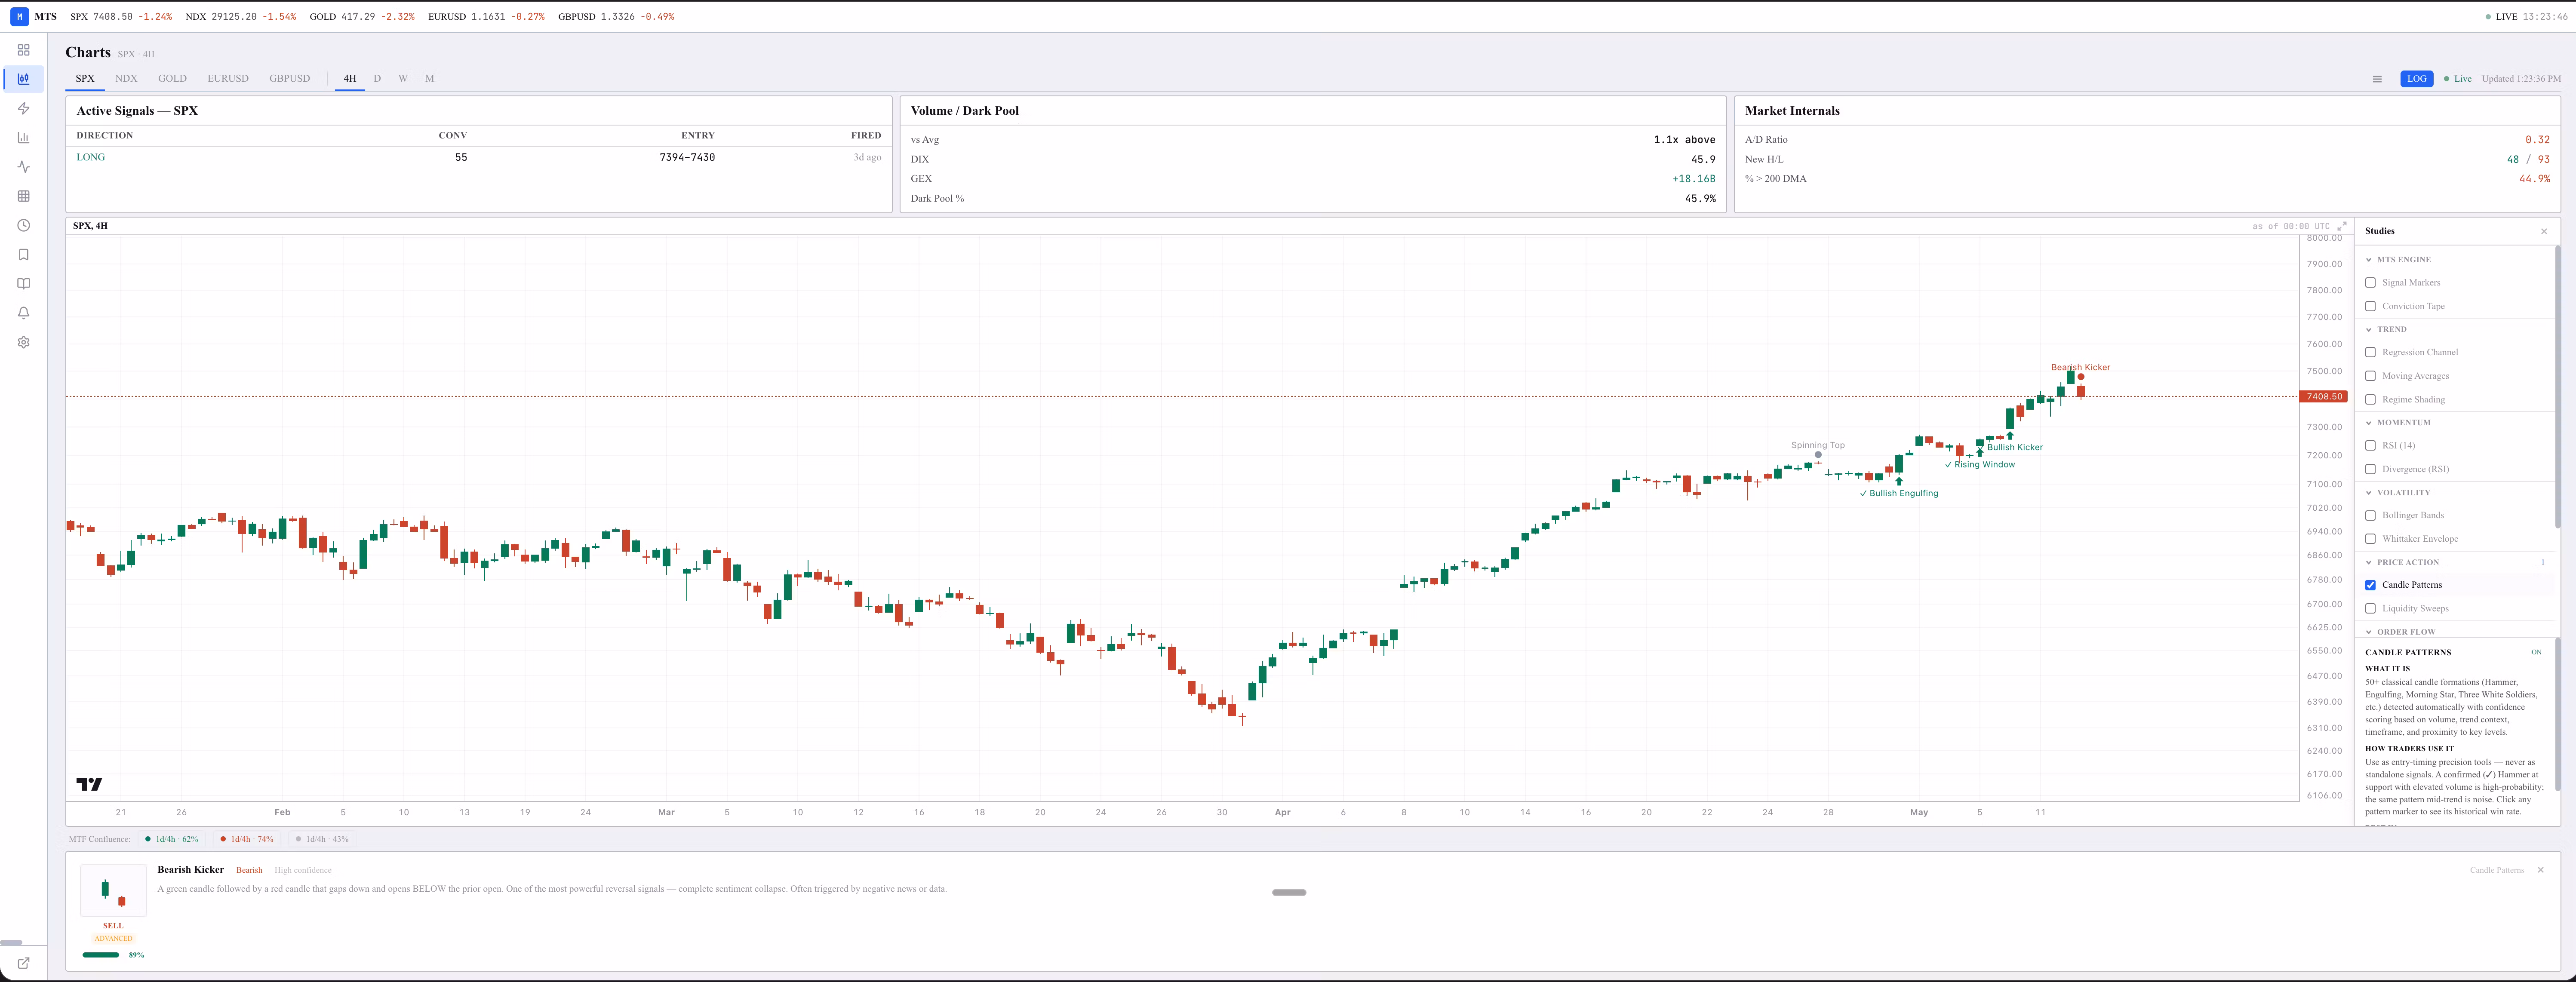Enable the Moving Averages checkbox
Viewport: 2576px width, 982px height.
click(2370, 376)
